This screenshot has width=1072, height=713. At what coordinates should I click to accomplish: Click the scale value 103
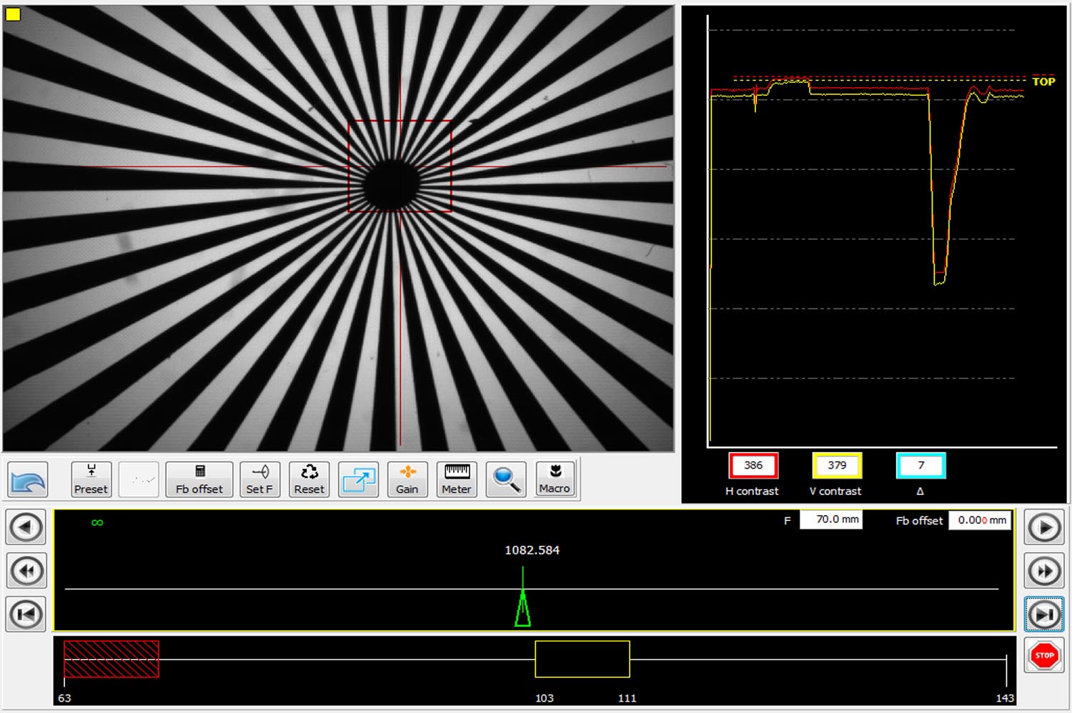(545, 698)
